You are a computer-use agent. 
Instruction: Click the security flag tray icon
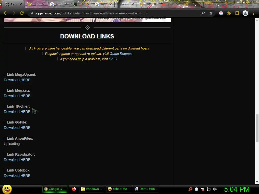coord(203,189)
